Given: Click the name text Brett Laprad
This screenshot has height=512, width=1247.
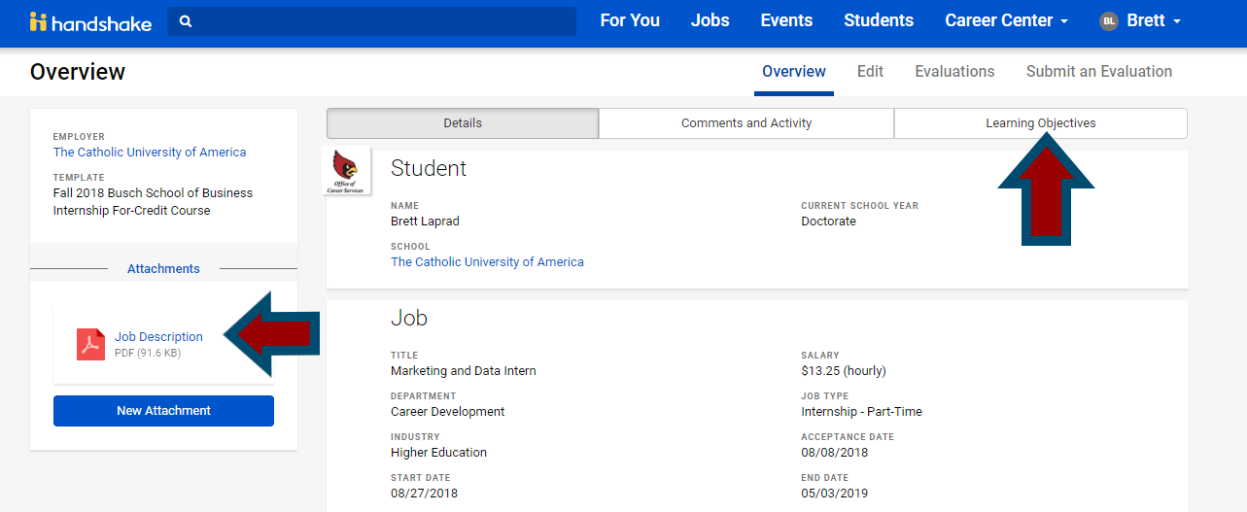Looking at the screenshot, I should [x=425, y=222].
